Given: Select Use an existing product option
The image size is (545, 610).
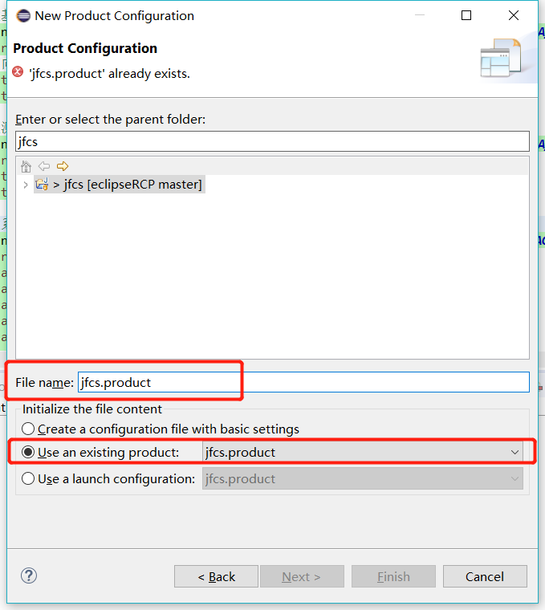Looking at the screenshot, I should [100, 452].
